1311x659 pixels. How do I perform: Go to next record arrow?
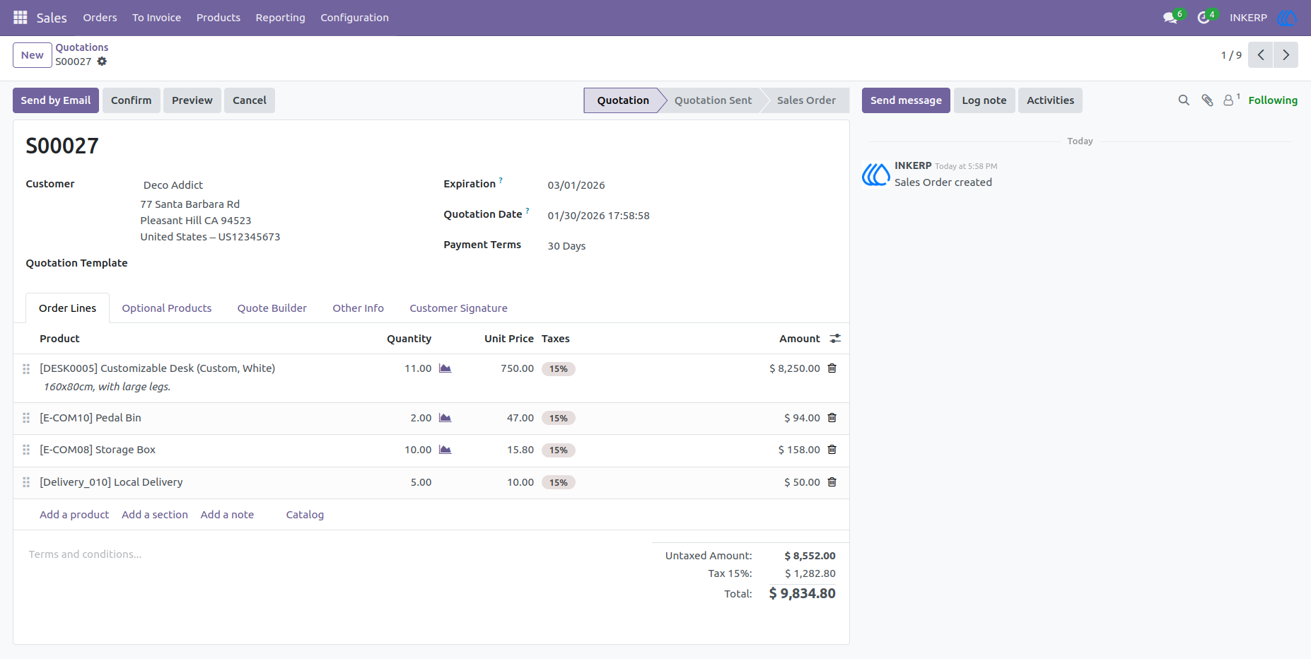click(1286, 55)
